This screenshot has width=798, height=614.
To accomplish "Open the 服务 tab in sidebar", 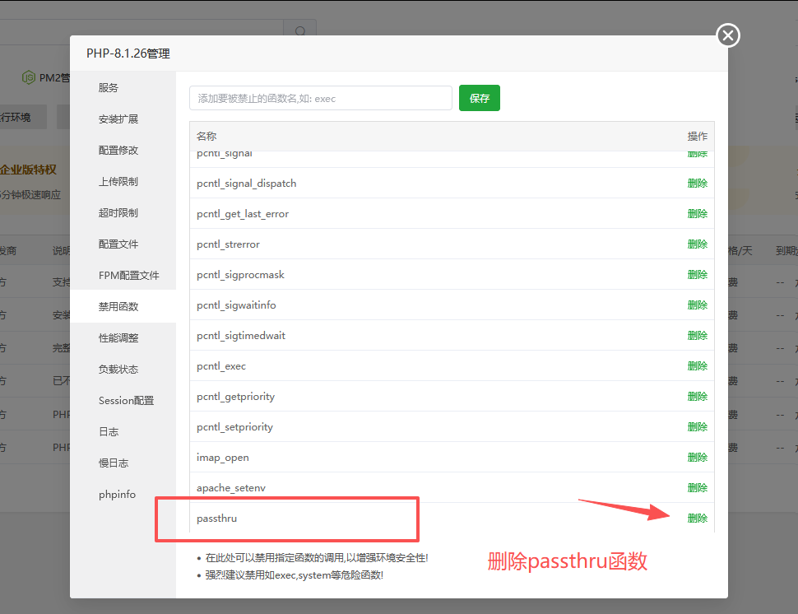I will 109,87.
